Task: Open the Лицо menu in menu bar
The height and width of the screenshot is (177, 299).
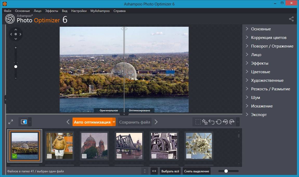Action: click(x=37, y=11)
